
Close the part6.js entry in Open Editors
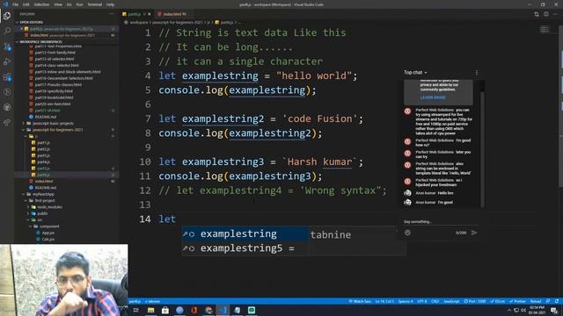21,29
